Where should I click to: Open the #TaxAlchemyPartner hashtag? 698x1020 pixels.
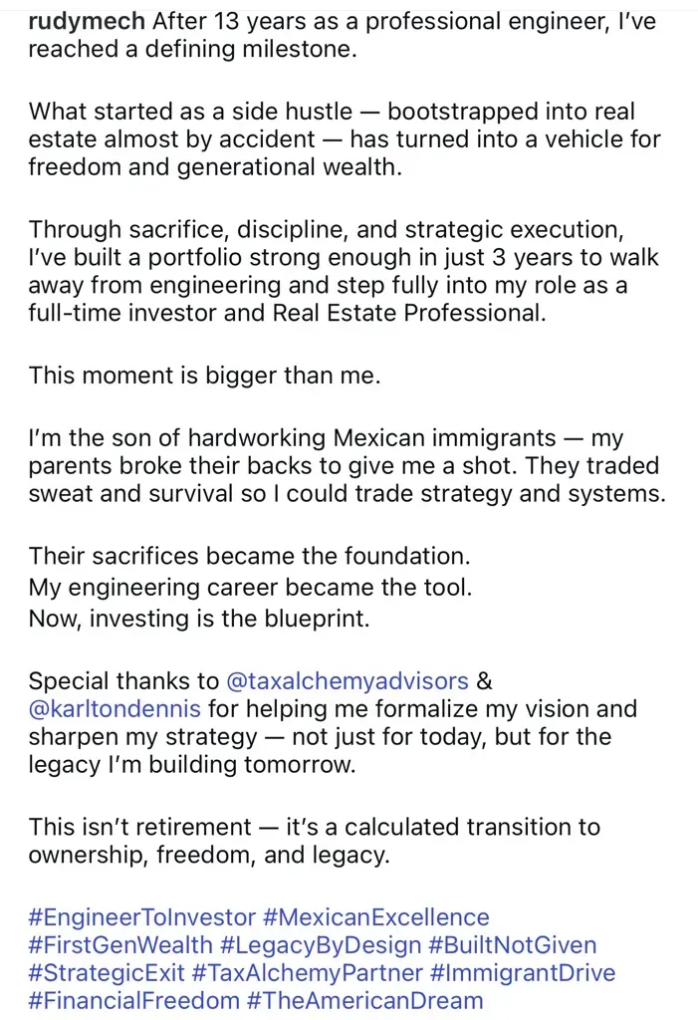pyautogui.click(x=308, y=974)
